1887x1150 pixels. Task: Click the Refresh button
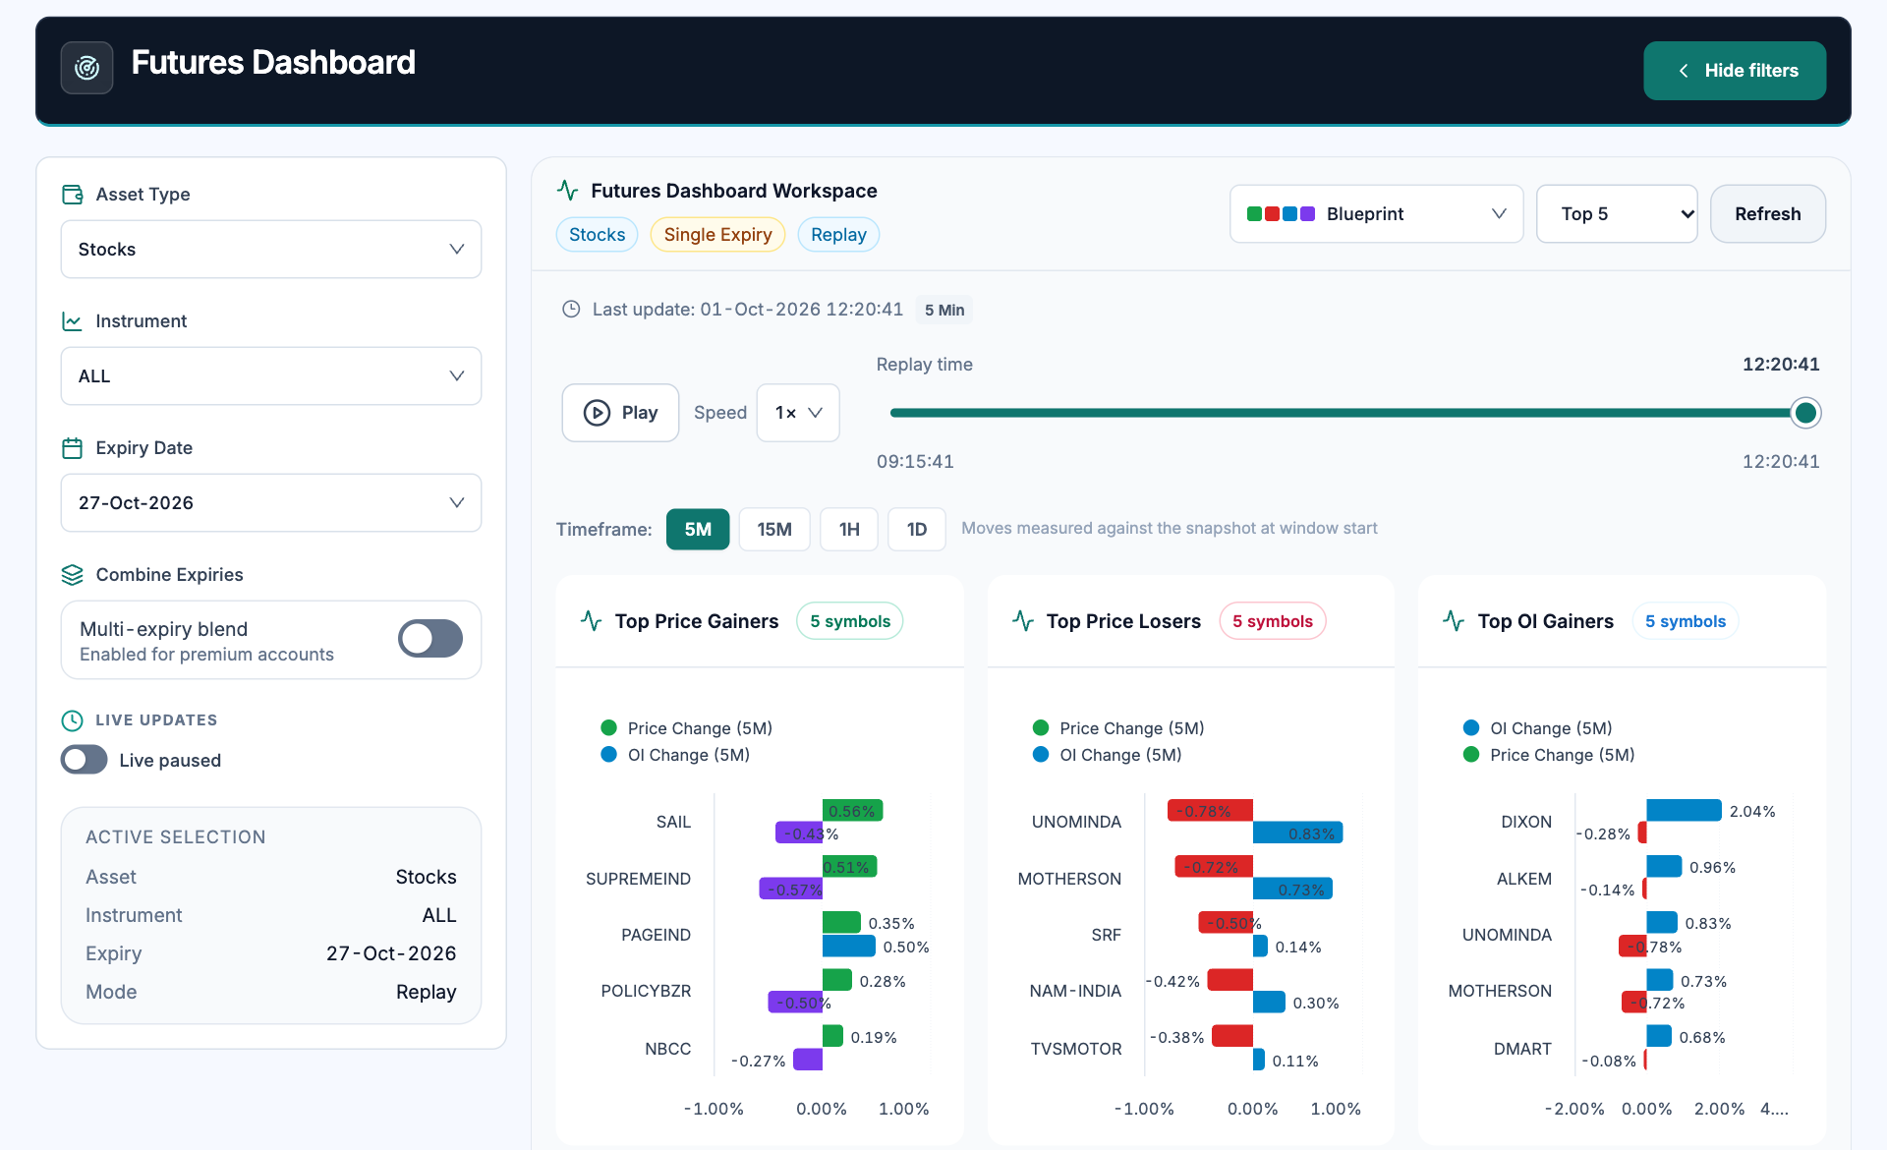(1768, 214)
